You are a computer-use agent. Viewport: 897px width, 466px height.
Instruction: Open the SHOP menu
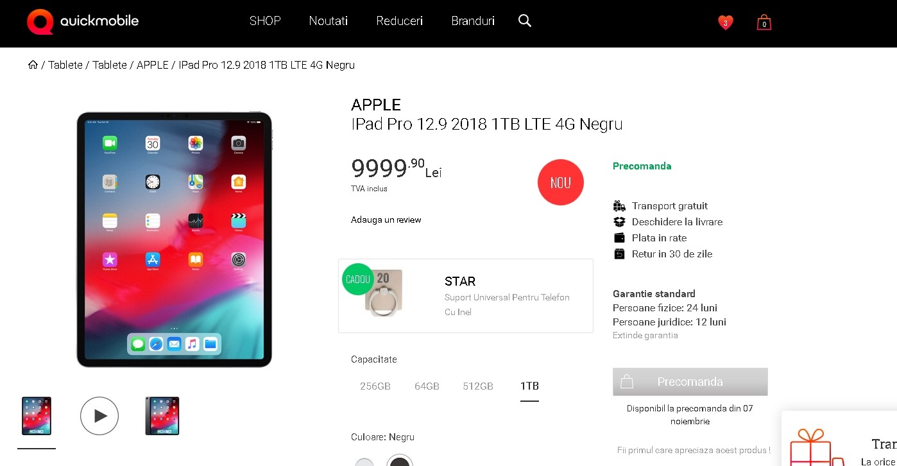265,21
